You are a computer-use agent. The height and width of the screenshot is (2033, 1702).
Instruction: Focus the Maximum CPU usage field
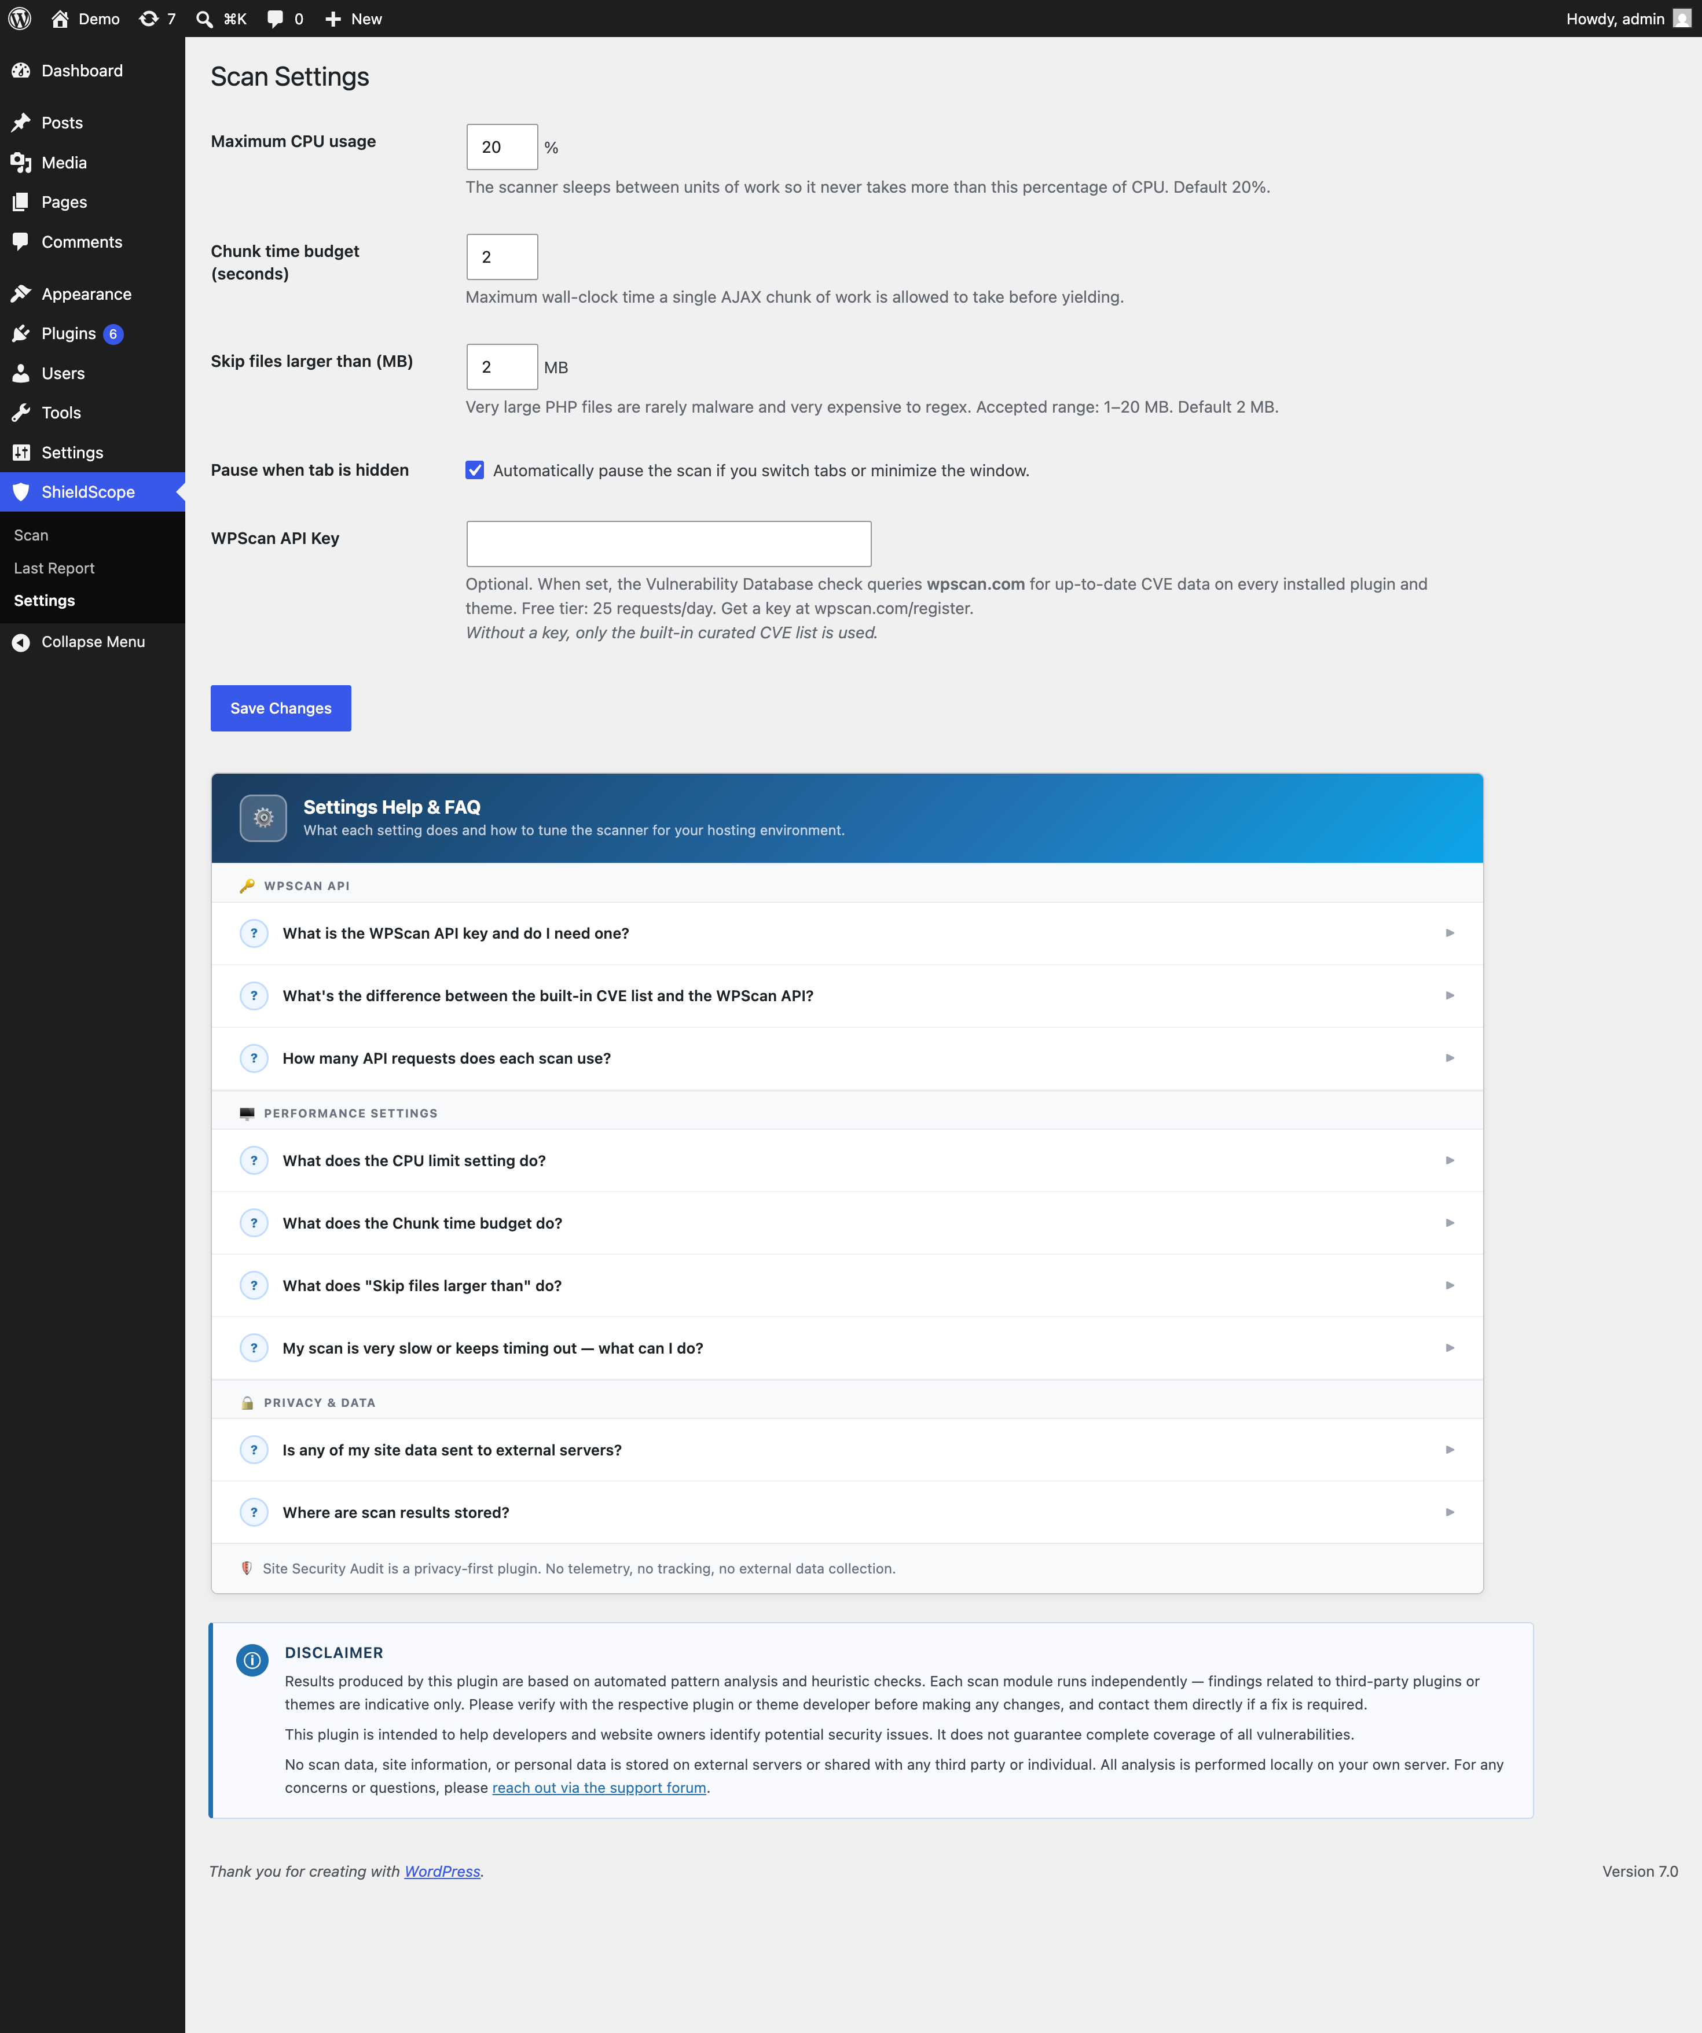click(502, 147)
